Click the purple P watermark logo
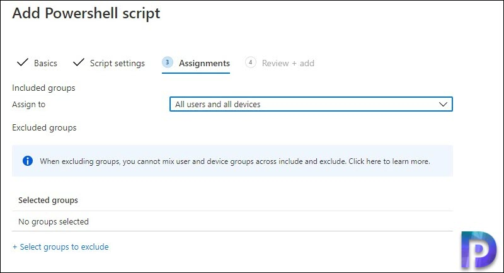 pos(479,250)
